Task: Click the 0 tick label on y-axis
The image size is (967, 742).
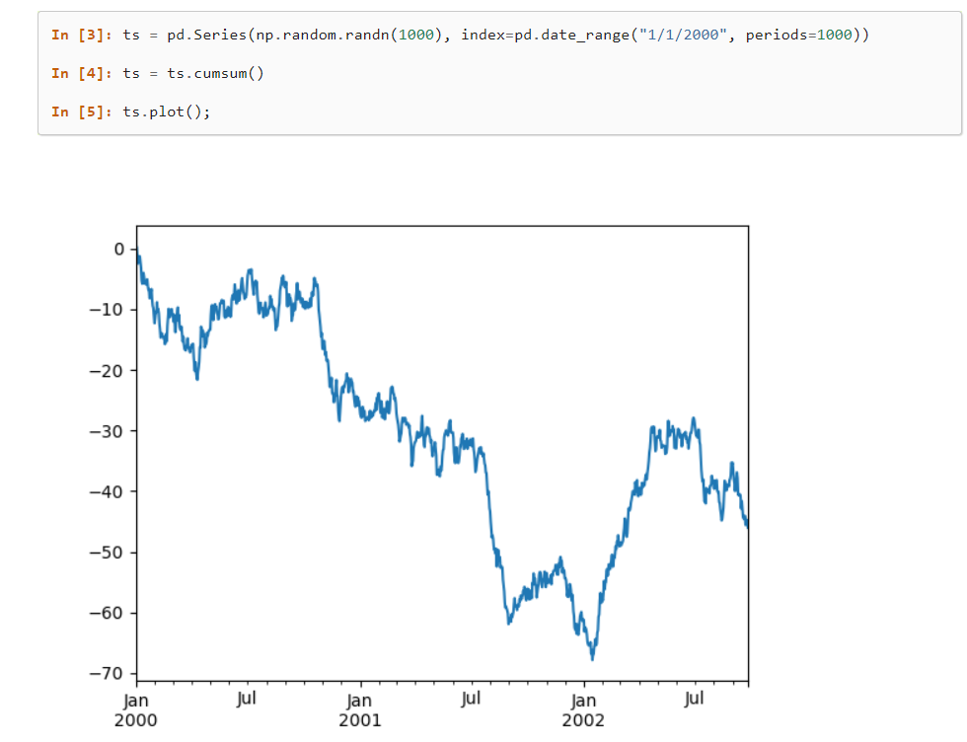Action: [x=118, y=249]
